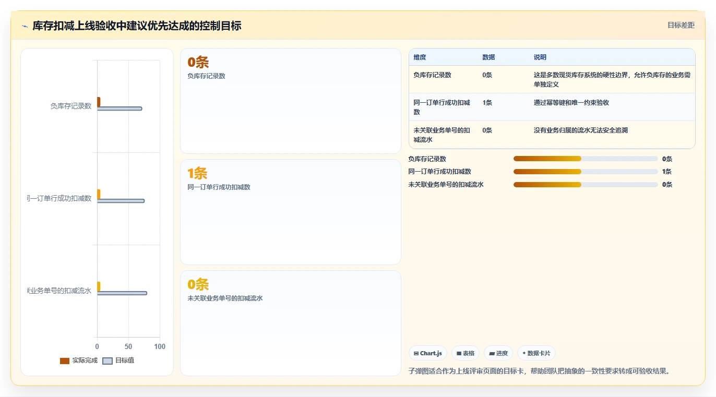Click the footer note starting 子弹图适合作为上线评审页面
The height and width of the screenshot is (397, 716).
click(539, 371)
